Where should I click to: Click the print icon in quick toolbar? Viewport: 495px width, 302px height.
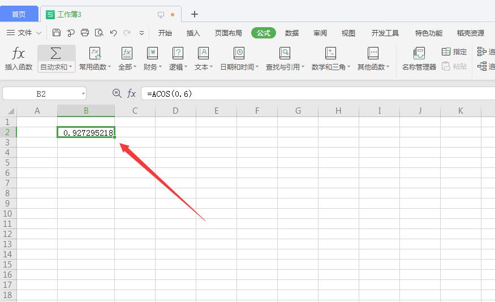(85, 32)
